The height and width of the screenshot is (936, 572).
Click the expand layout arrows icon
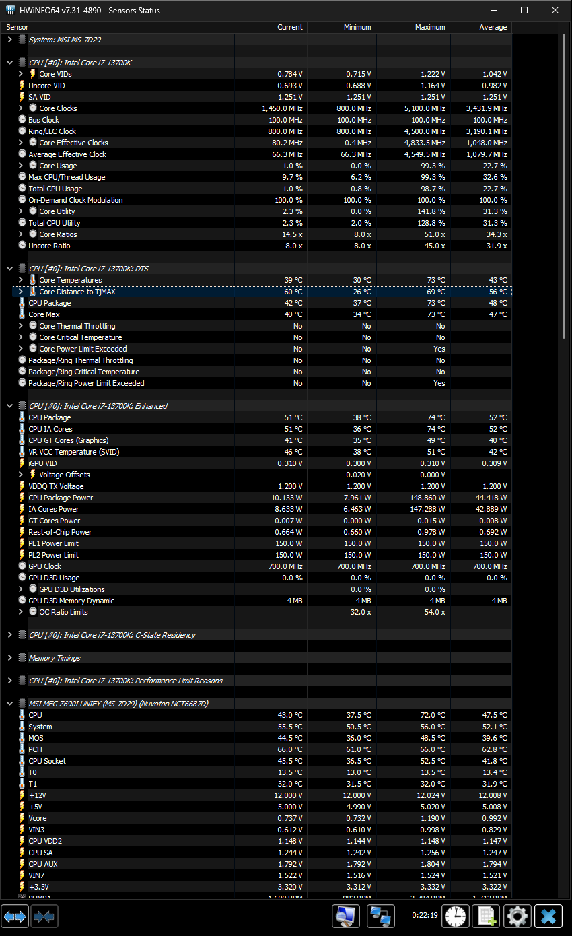tap(15, 916)
